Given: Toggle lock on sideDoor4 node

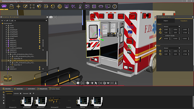Looking at the screenshot, I should click(40, 69).
